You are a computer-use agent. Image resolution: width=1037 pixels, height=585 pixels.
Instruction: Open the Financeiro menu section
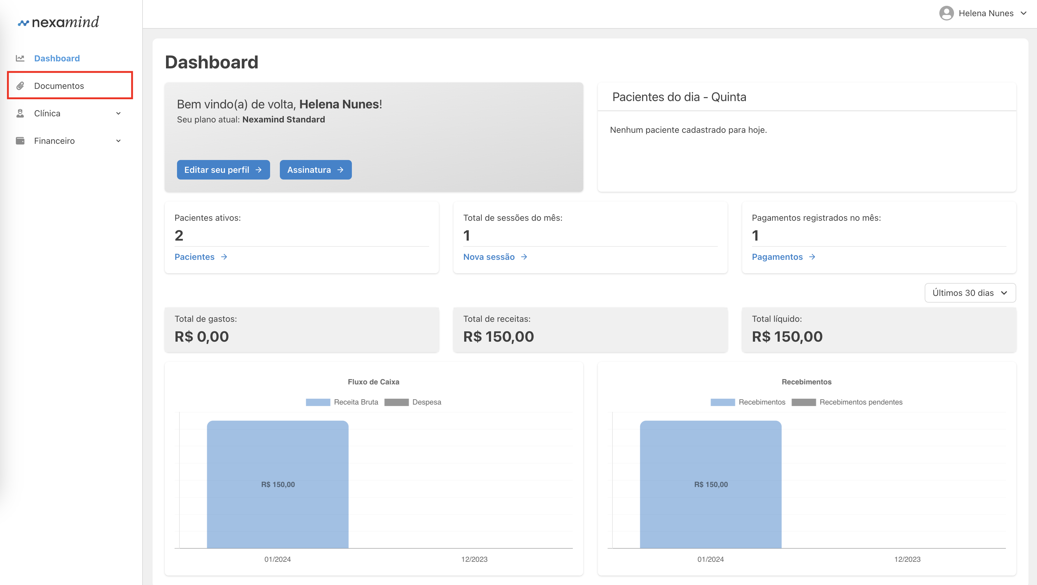70,140
